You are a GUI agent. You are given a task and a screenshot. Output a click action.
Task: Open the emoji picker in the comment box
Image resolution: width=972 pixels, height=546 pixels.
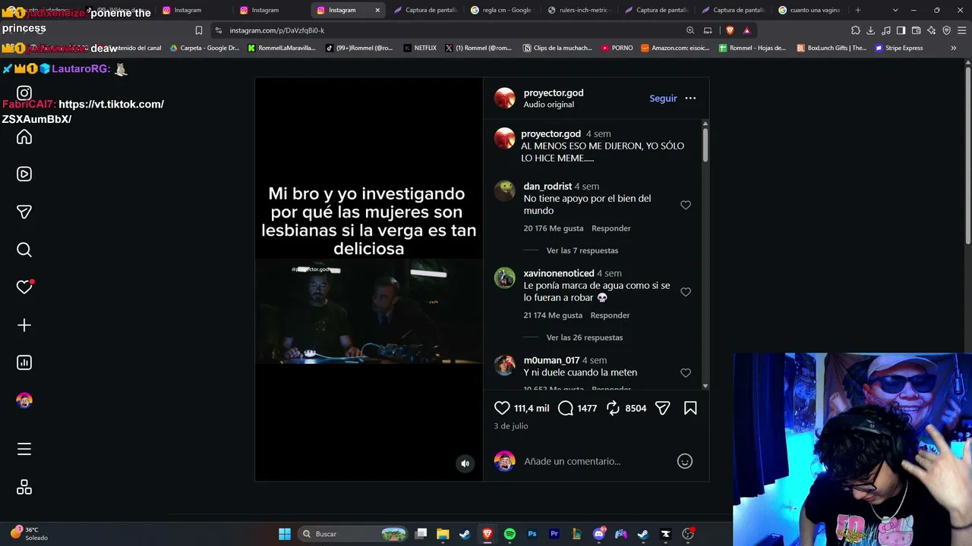coord(685,461)
